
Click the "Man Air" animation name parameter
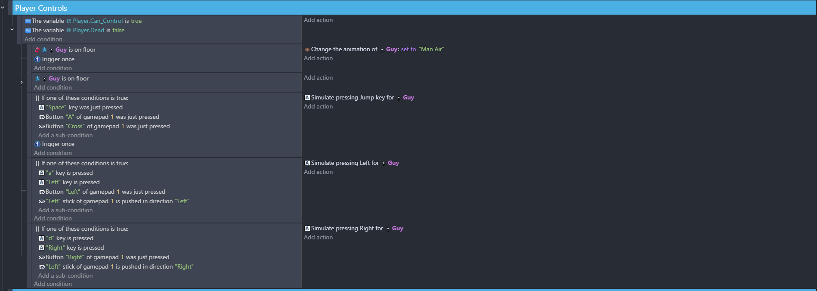click(x=431, y=50)
